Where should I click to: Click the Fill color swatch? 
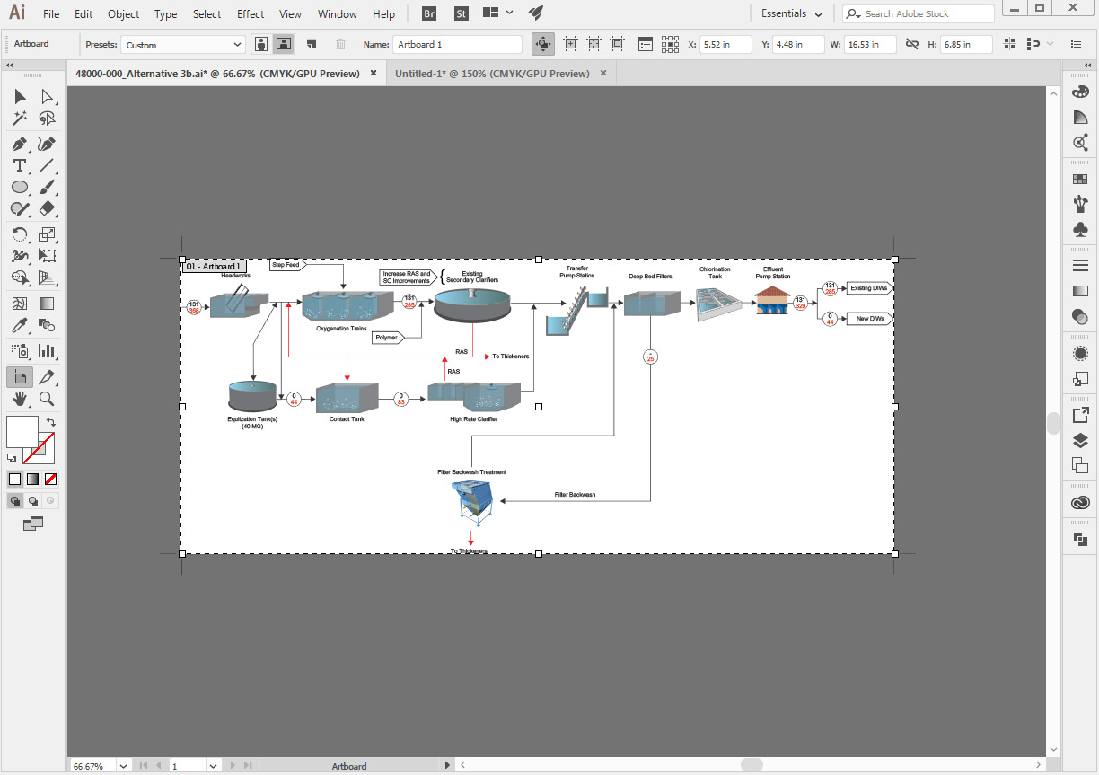(x=22, y=431)
